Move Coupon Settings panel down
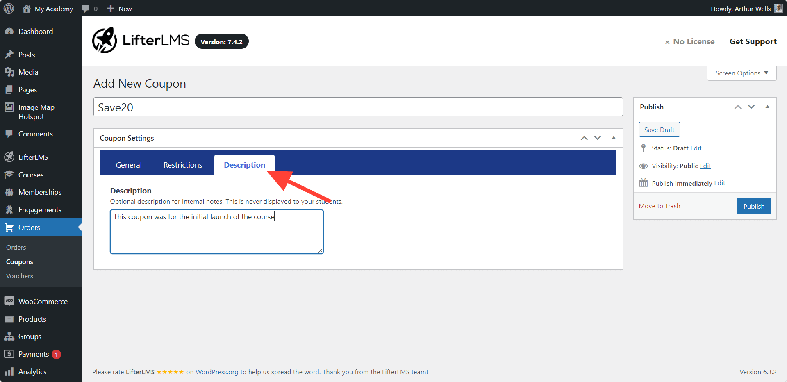Screen dimensions: 787x382 pos(598,138)
